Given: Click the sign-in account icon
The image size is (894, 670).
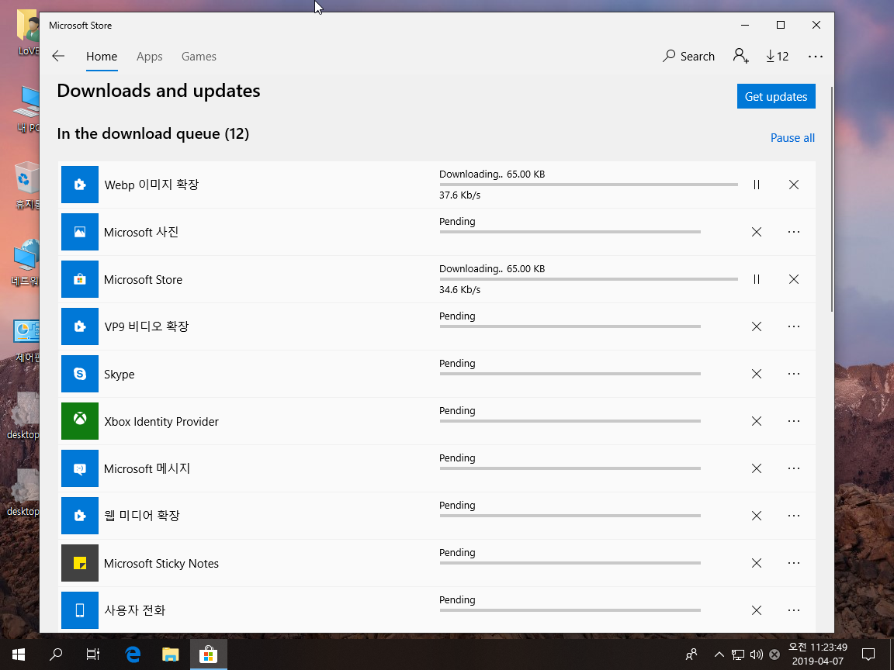Looking at the screenshot, I should click(740, 56).
